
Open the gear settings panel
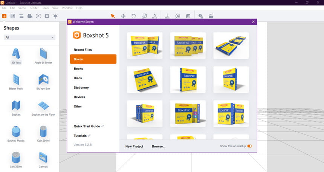pos(47,16)
